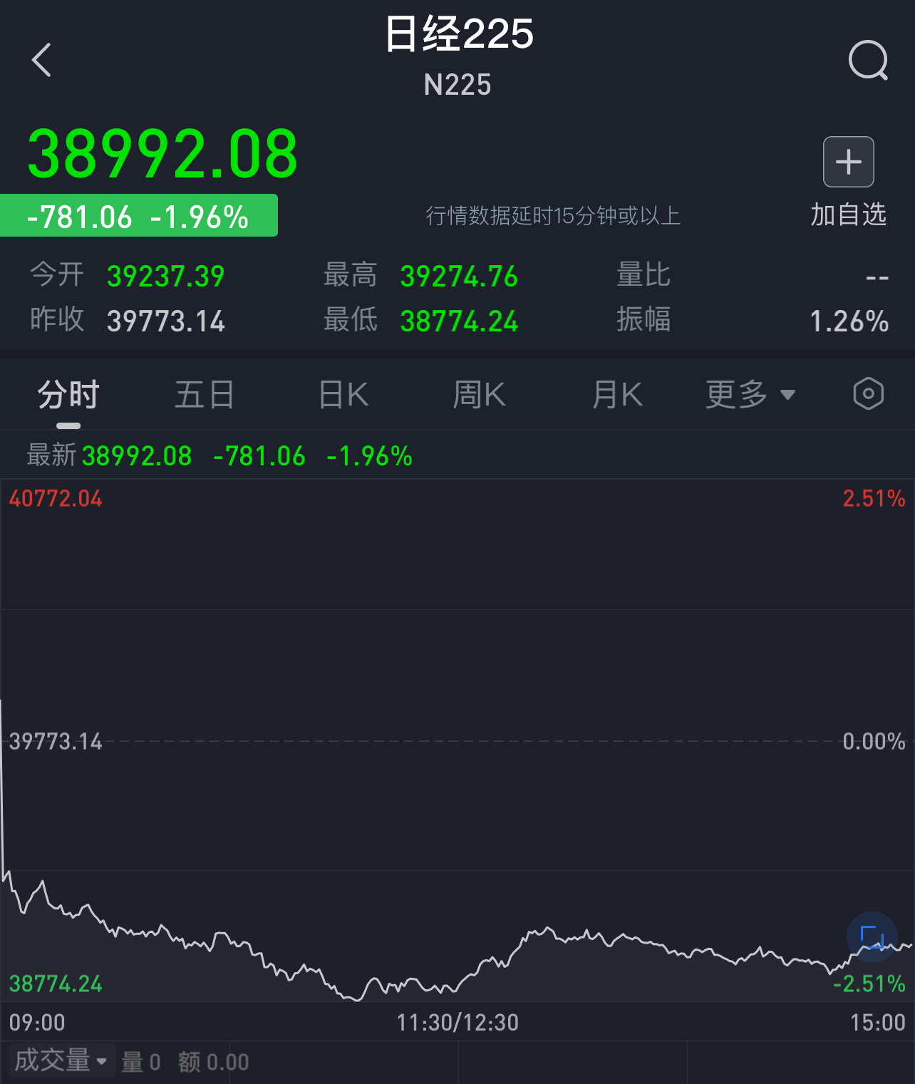The image size is (915, 1084).
Task: Tap the landscape fullscreen chart icon
Action: tap(872, 937)
